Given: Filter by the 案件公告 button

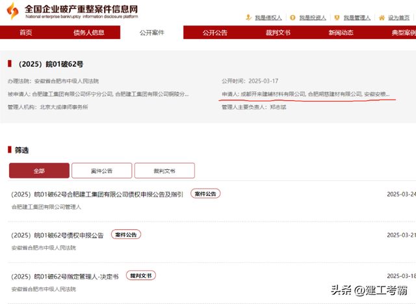Looking at the screenshot, I should click(x=102, y=171).
